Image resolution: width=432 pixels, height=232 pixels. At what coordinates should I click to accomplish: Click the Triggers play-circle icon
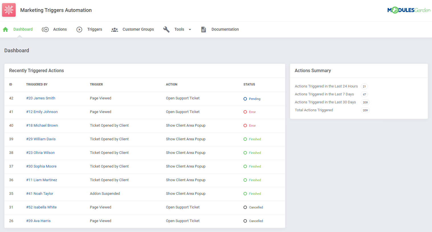[79, 29]
